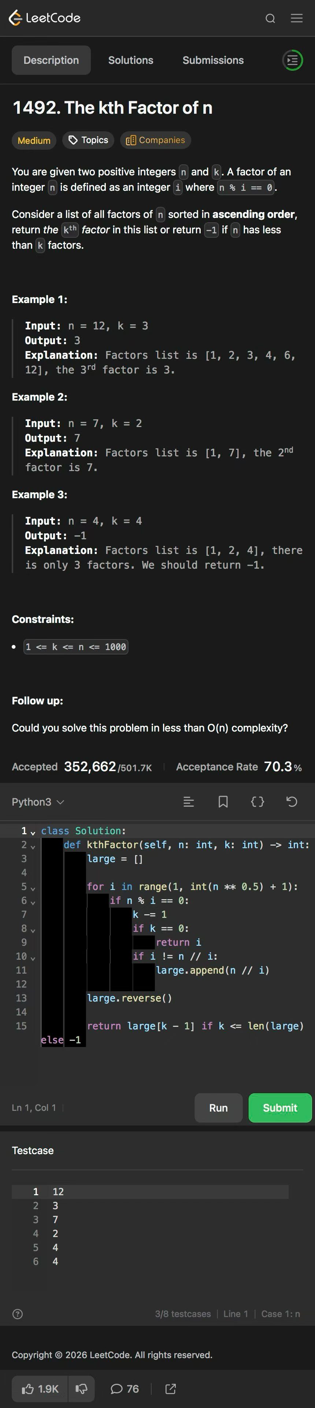The image size is (315, 1408).
Task: Open the problem list panel icon
Action: [x=293, y=60]
